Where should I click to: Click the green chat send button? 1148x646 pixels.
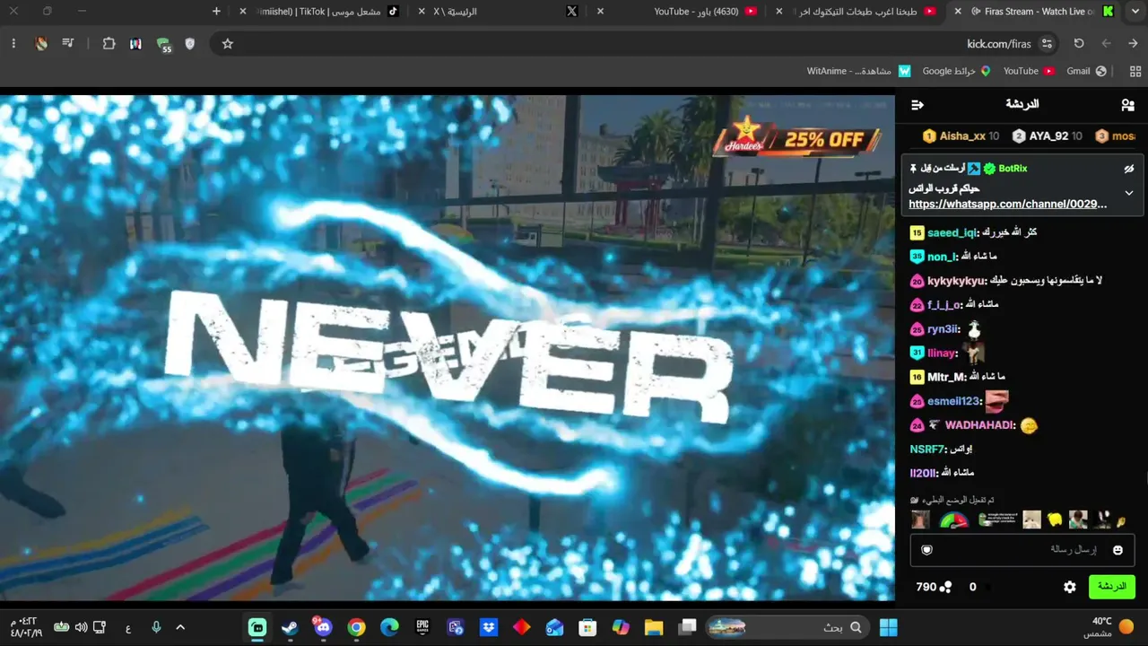[x=1111, y=587]
